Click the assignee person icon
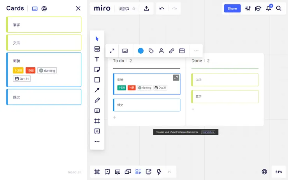288x180 pixels. (161, 51)
